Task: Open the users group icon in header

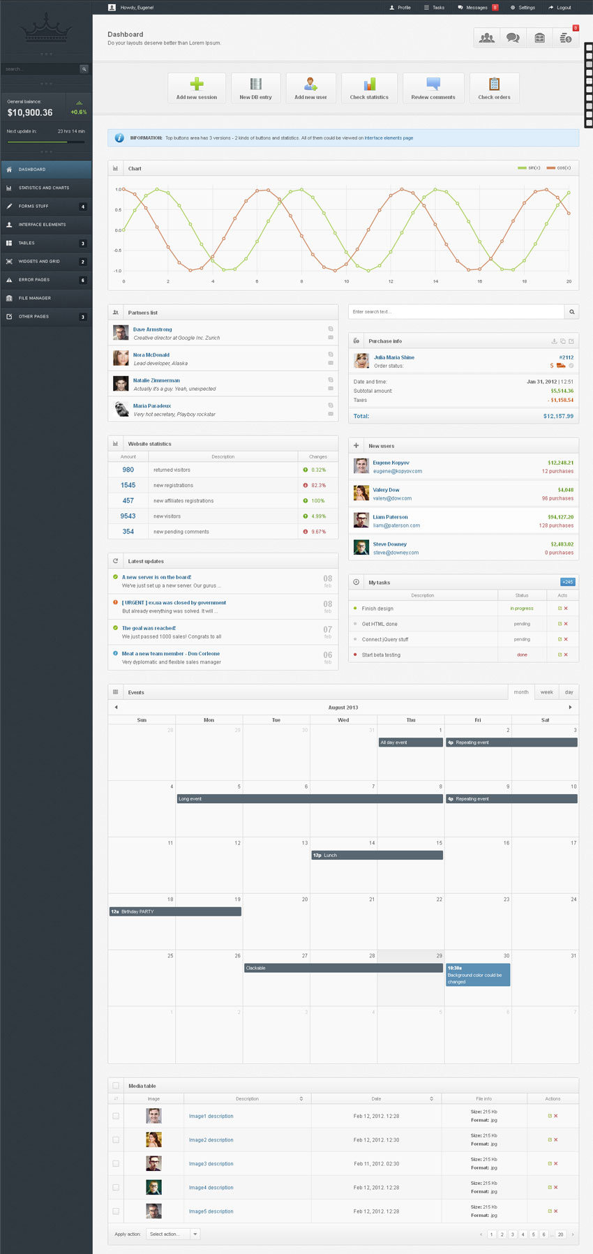Action: point(487,38)
